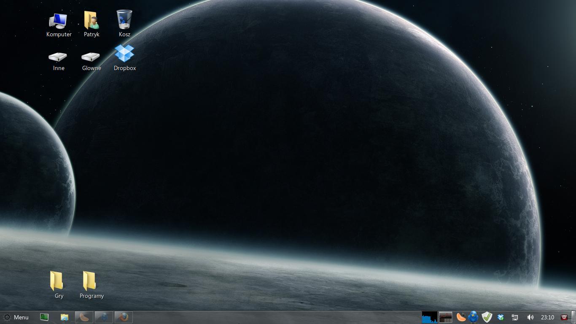Open the green checkmark shield tray icon

click(487, 317)
